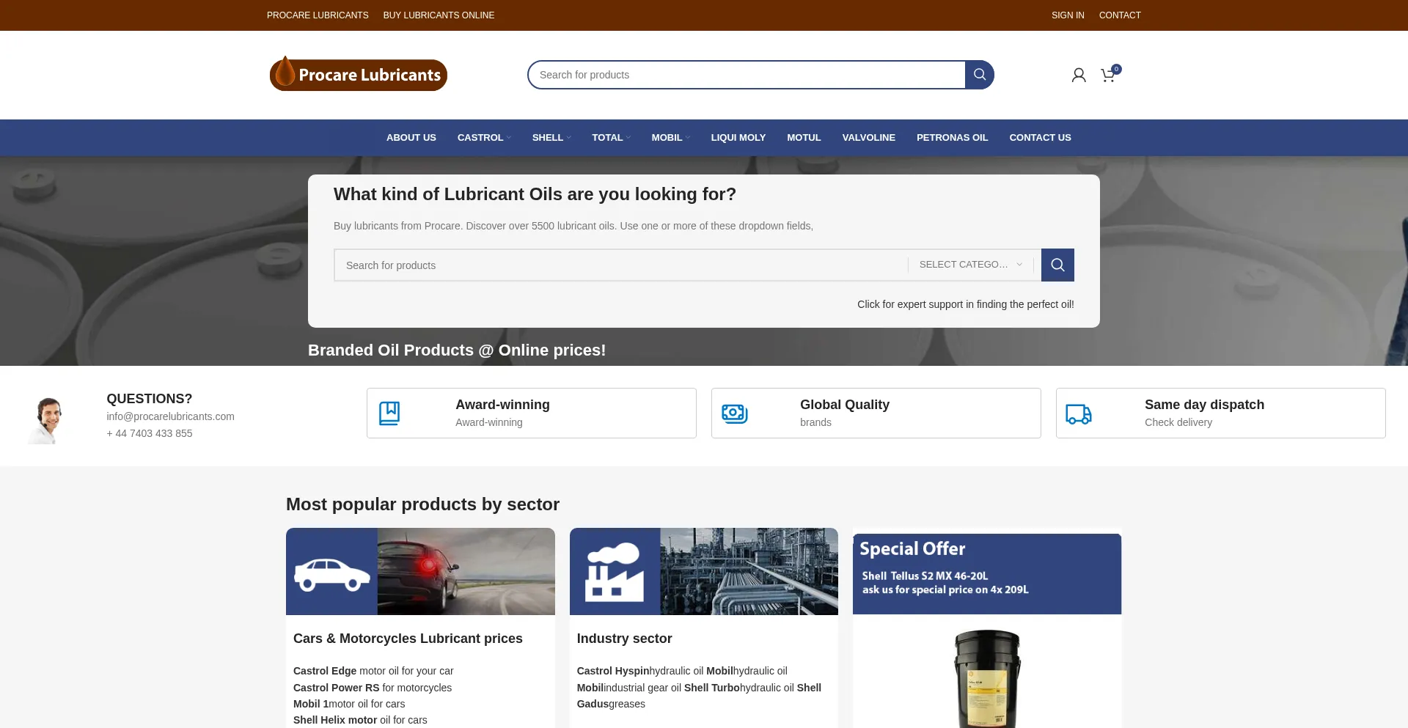Click the expert support link

click(x=966, y=304)
